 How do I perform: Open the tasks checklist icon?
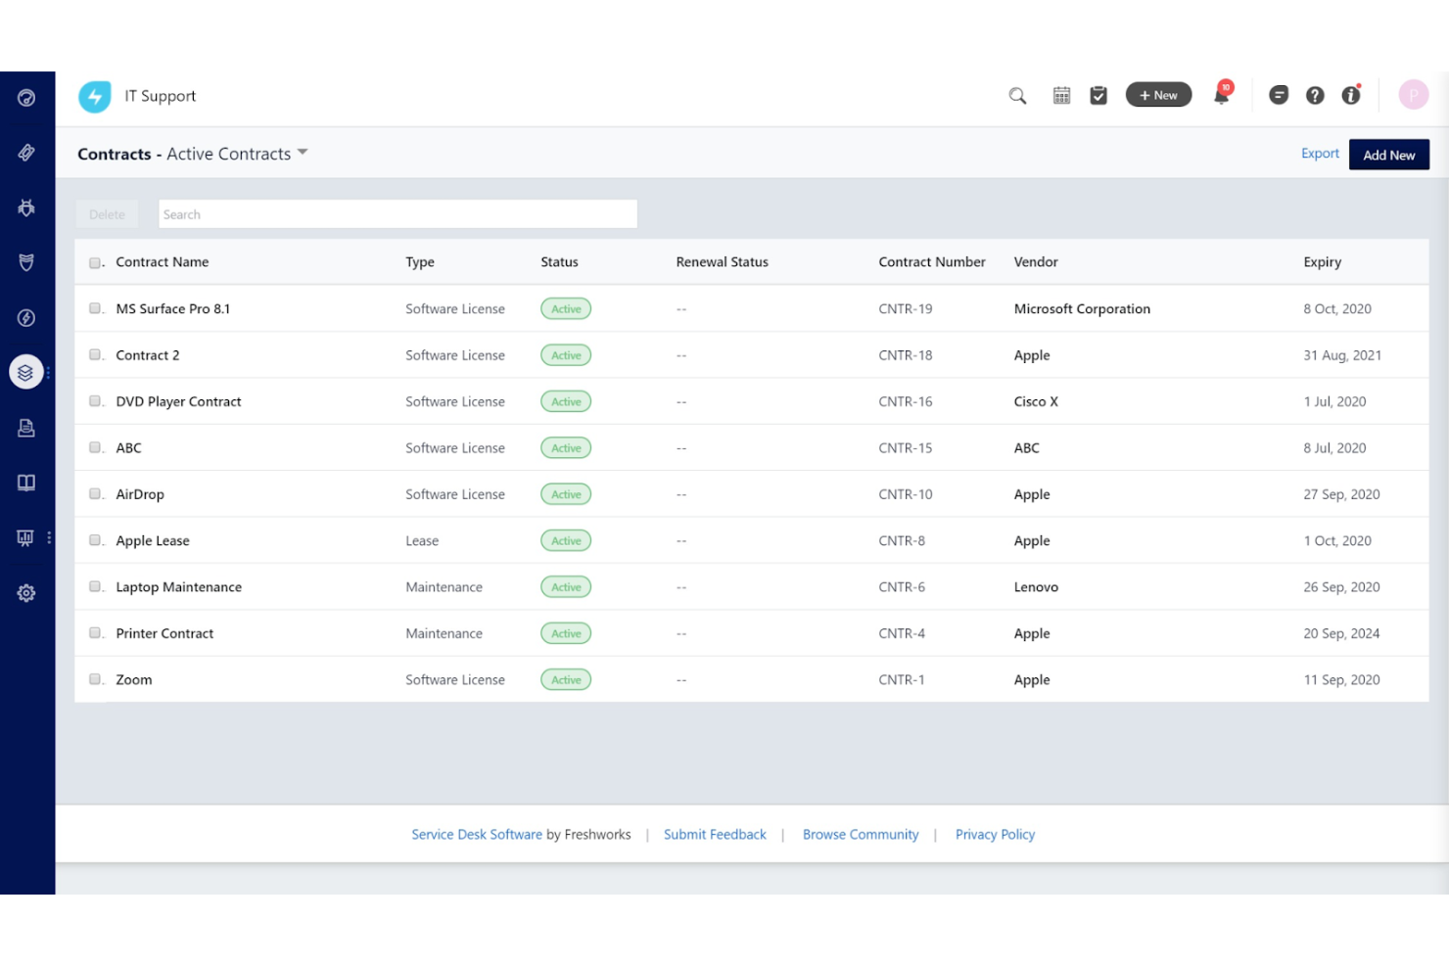click(1098, 96)
